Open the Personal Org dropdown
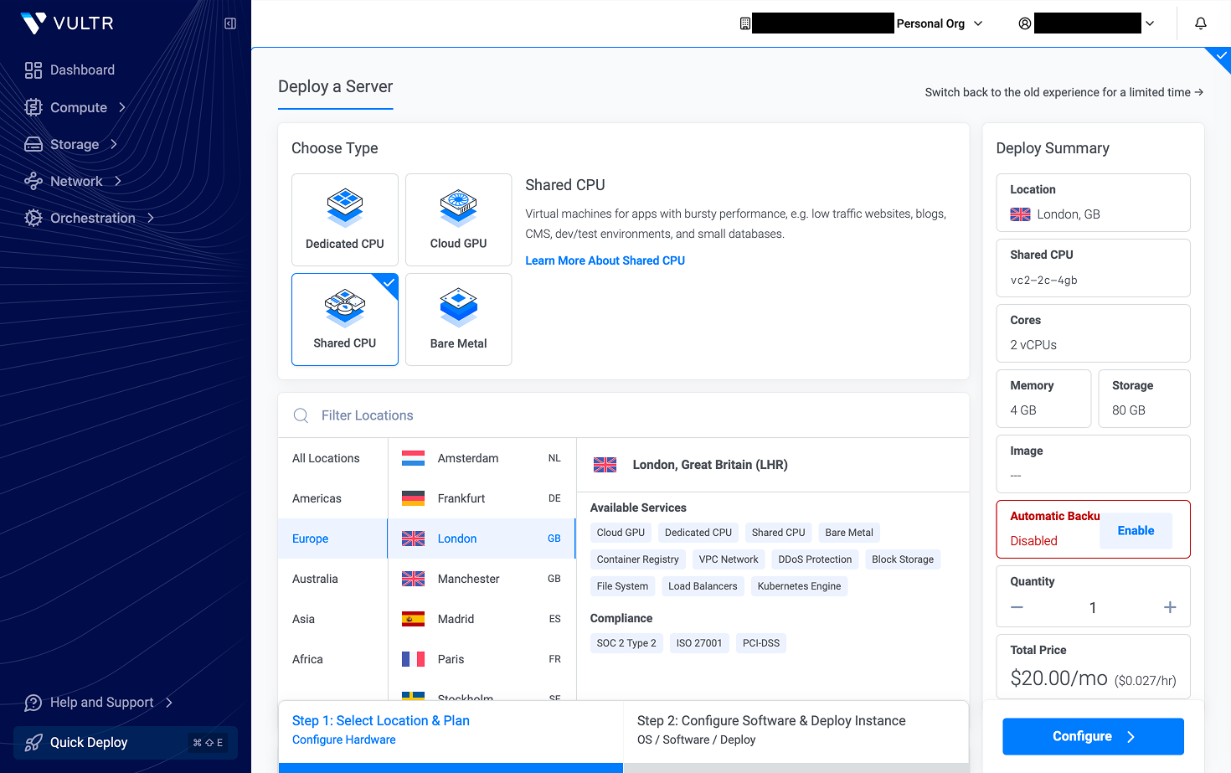Screen dimensions: 1231x773 (940, 23)
